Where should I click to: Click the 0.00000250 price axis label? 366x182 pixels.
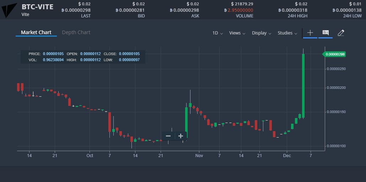tap(336, 69)
